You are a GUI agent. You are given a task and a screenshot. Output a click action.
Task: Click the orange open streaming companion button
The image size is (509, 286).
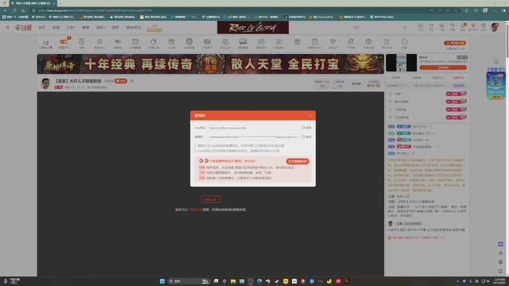click(x=297, y=161)
